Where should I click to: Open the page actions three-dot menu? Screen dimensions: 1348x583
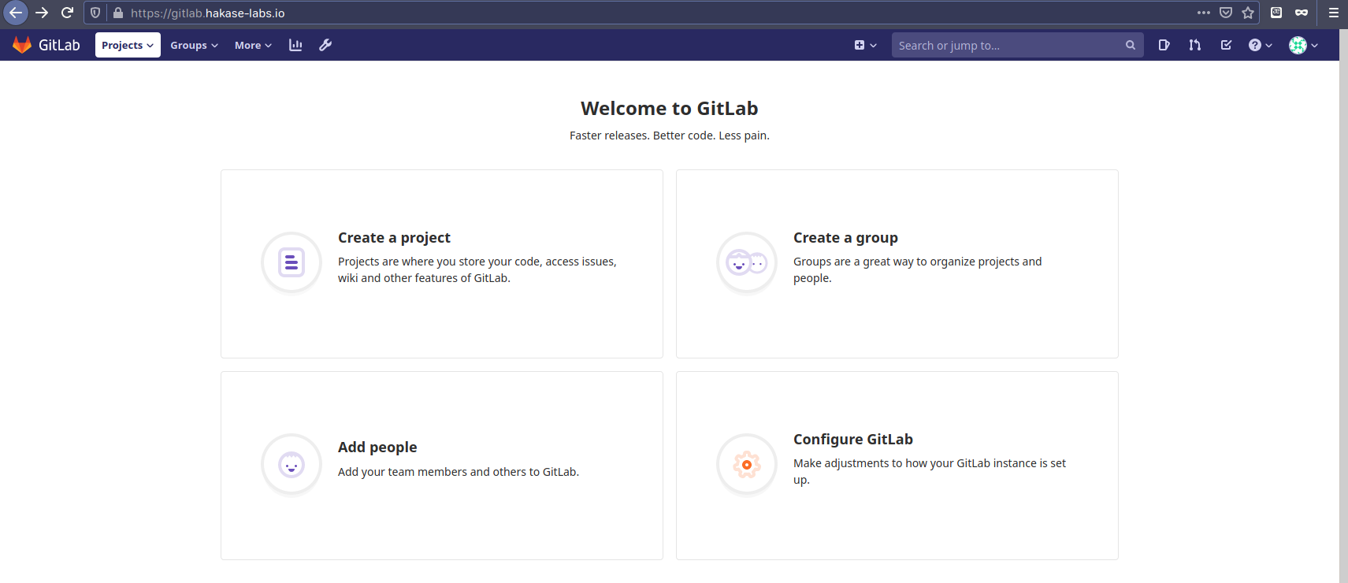(x=1203, y=13)
